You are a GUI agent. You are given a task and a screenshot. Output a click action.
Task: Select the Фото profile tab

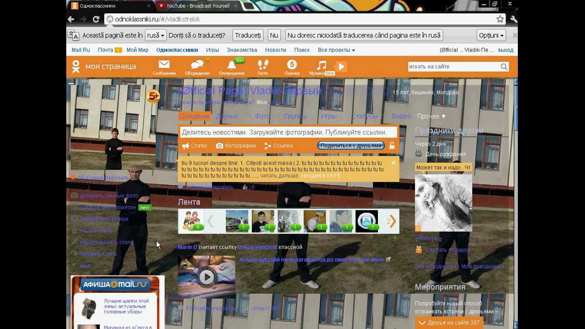[262, 116]
